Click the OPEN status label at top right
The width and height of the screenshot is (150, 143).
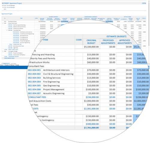pyautogui.click(x=144, y=3)
